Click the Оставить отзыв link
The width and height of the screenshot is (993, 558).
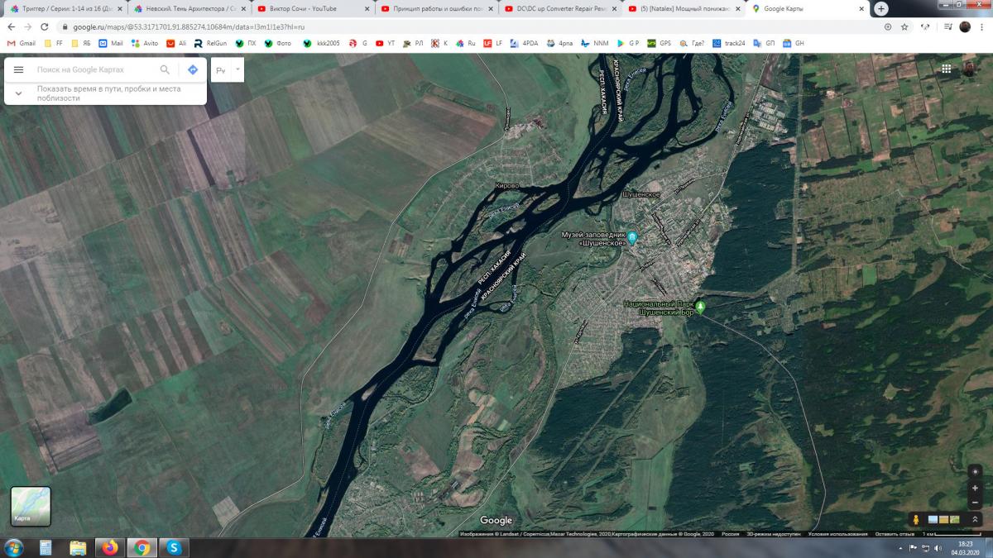pyautogui.click(x=895, y=534)
